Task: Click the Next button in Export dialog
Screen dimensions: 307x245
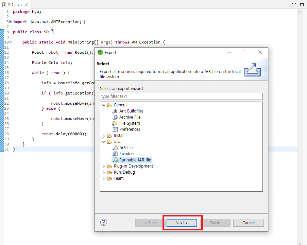Action: tap(182, 223)
